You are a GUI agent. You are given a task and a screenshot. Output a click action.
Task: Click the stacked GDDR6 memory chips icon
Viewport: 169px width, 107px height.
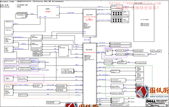pos(21,15)
